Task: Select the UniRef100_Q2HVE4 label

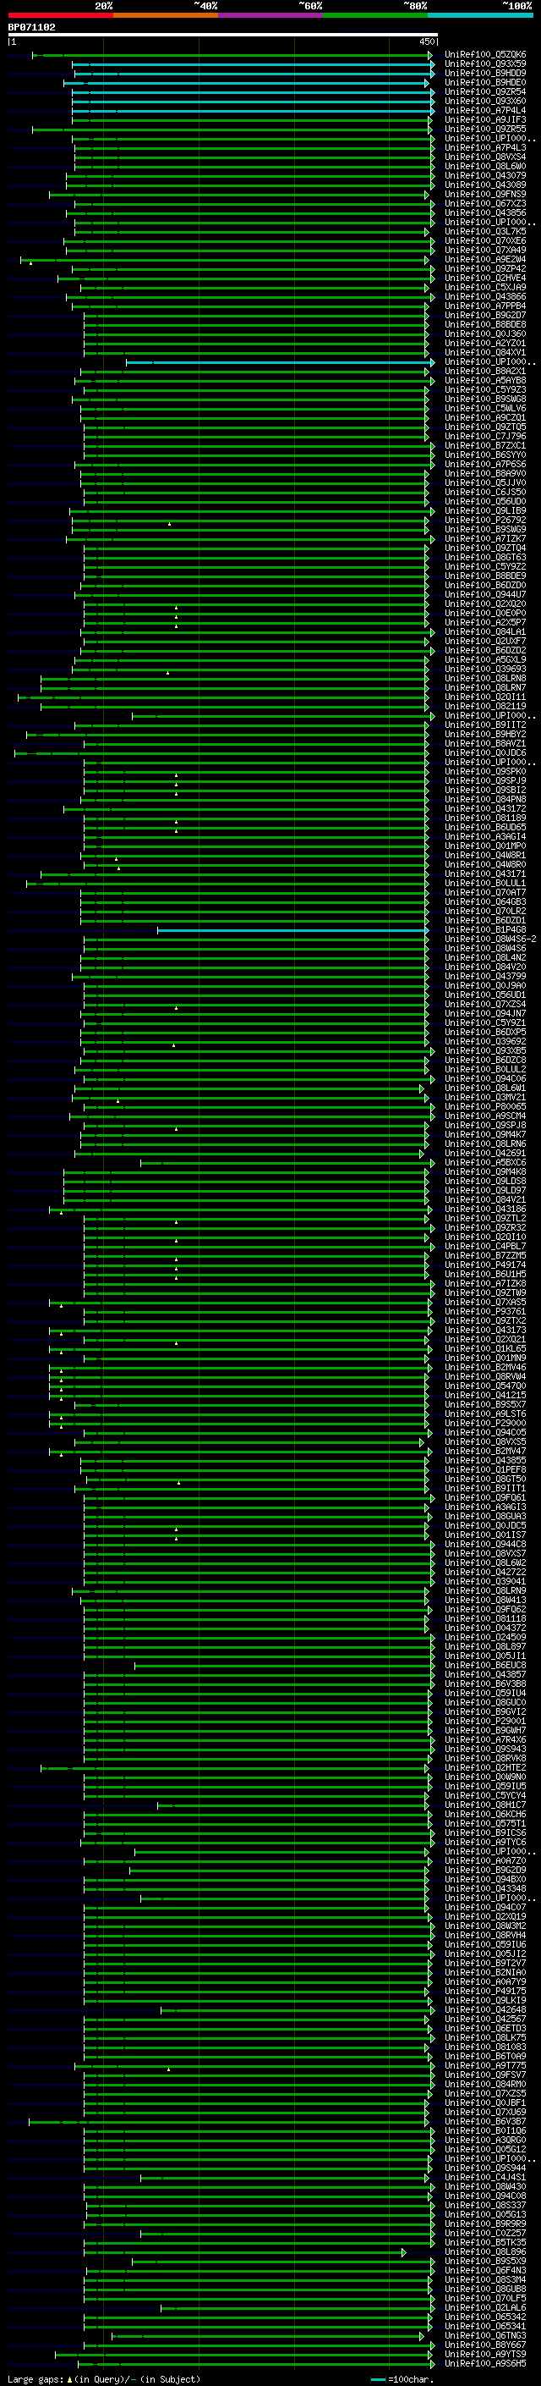Action: 484,278
